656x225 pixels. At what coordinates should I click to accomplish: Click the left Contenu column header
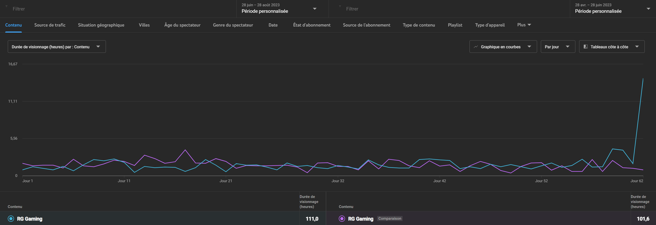[15, 207]
